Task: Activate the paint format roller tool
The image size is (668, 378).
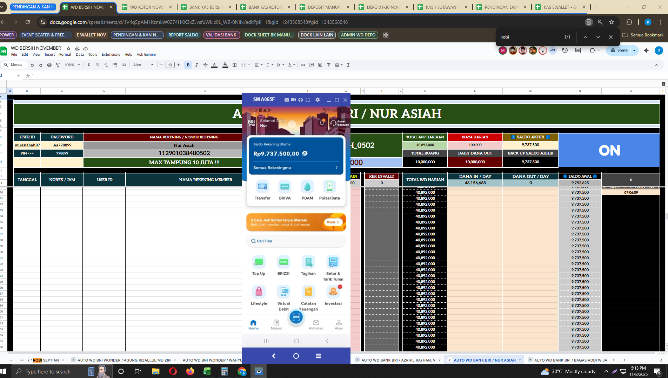Action: [x=58, y=65]
